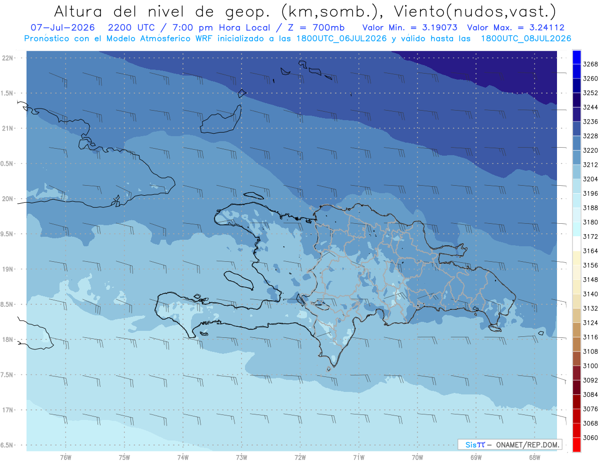Click the 'Sis — ONAMET/REP.DOM.' credit label
600x464 pixels.
coord(509,444)
